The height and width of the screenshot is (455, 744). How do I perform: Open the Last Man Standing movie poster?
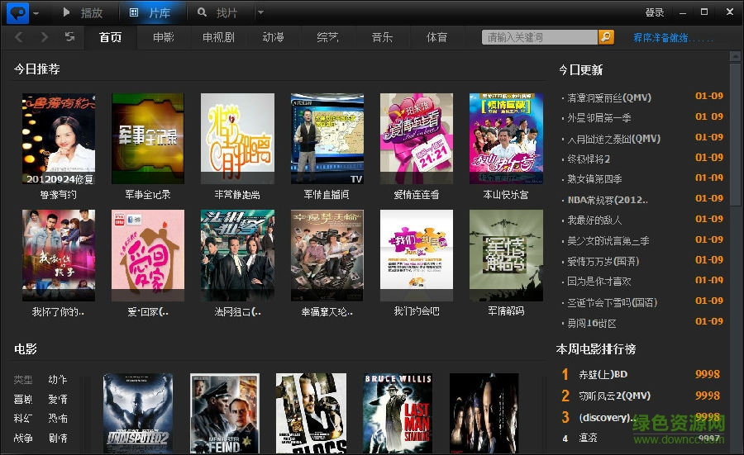pos(398,413)
